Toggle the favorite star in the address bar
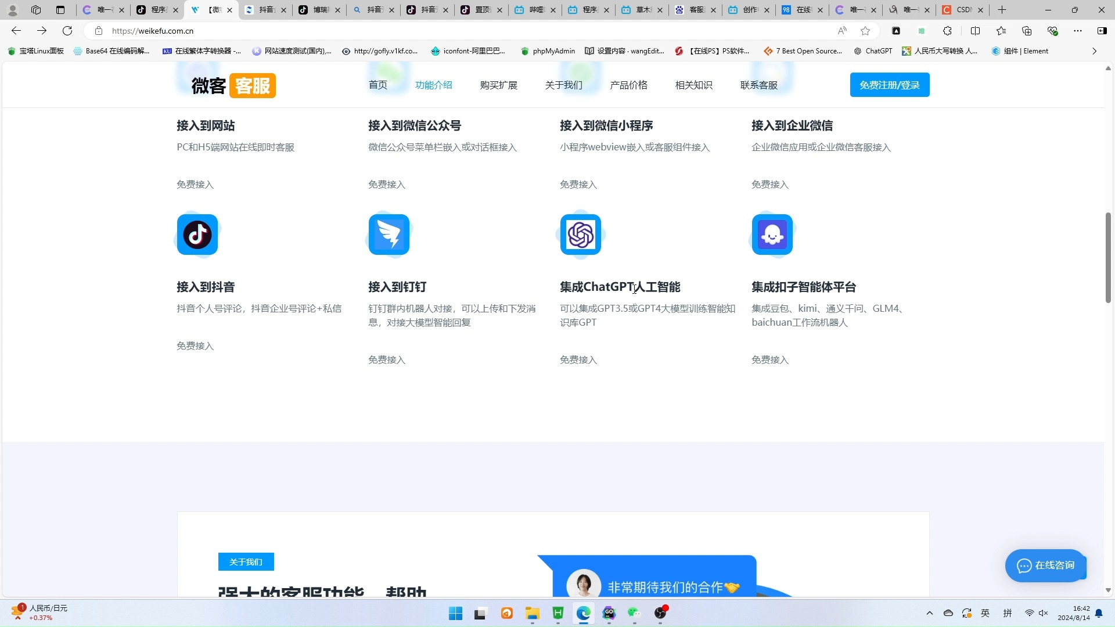 [865, 31]
